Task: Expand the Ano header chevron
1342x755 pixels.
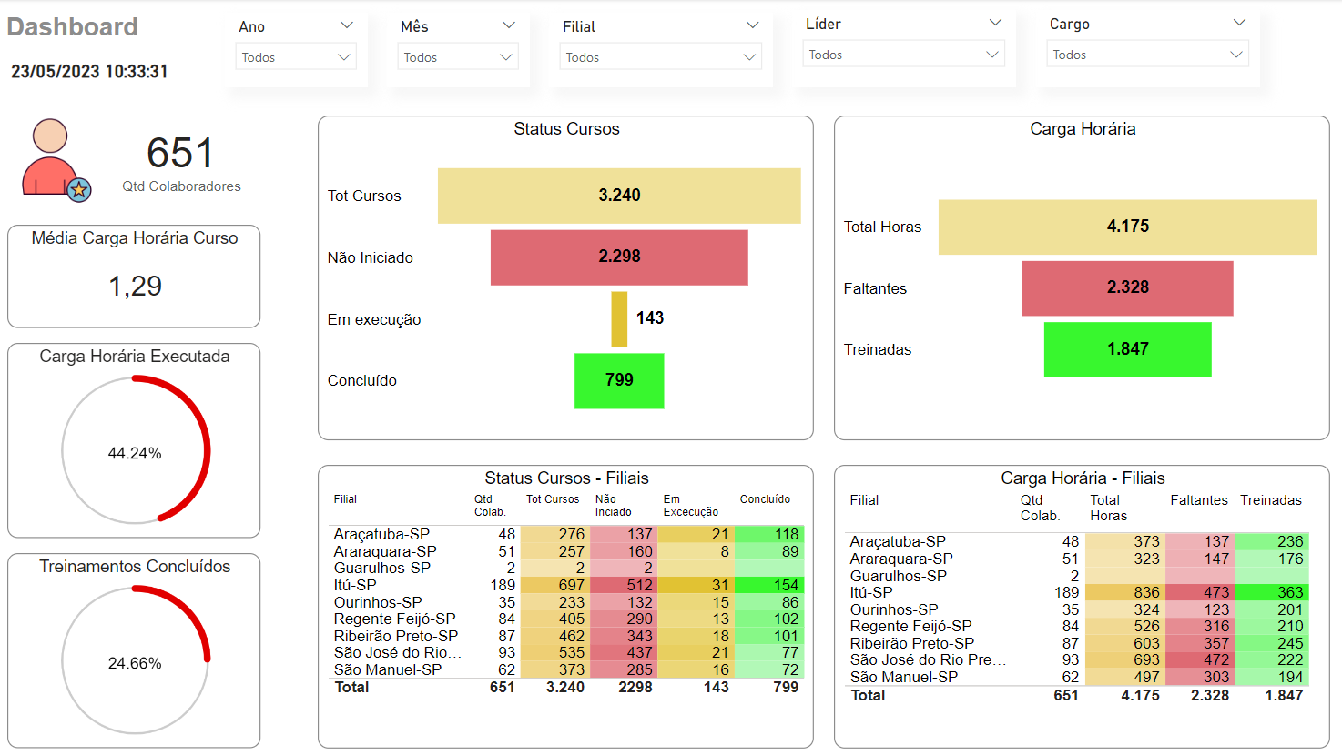Action: (x=346, y=25)
